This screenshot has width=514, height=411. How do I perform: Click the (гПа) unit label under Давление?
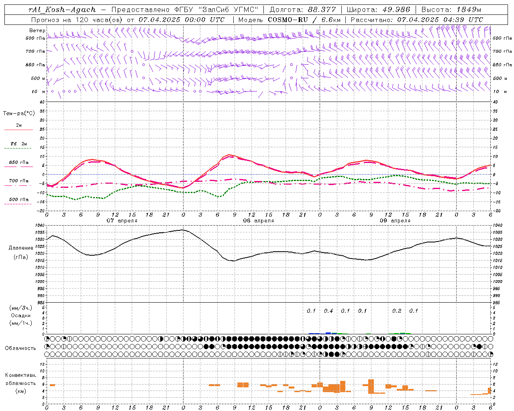(x=21, y=257)
